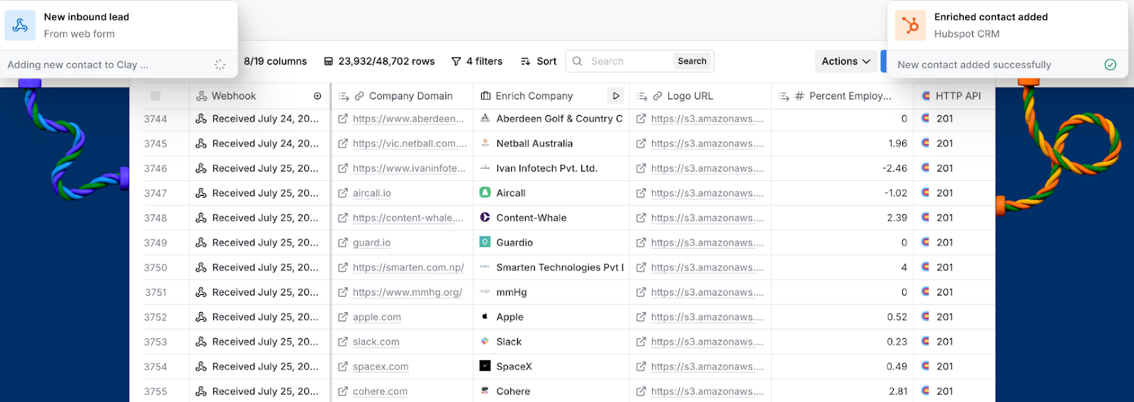Click the https://smarten.com.np/ link

point(408,268)
